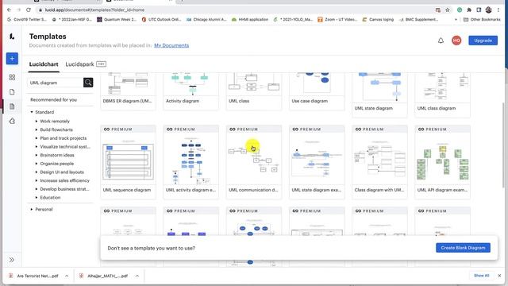
Task: Open the UML sequence diagram template
Action: pyautogui.click(x=128, y=162)
